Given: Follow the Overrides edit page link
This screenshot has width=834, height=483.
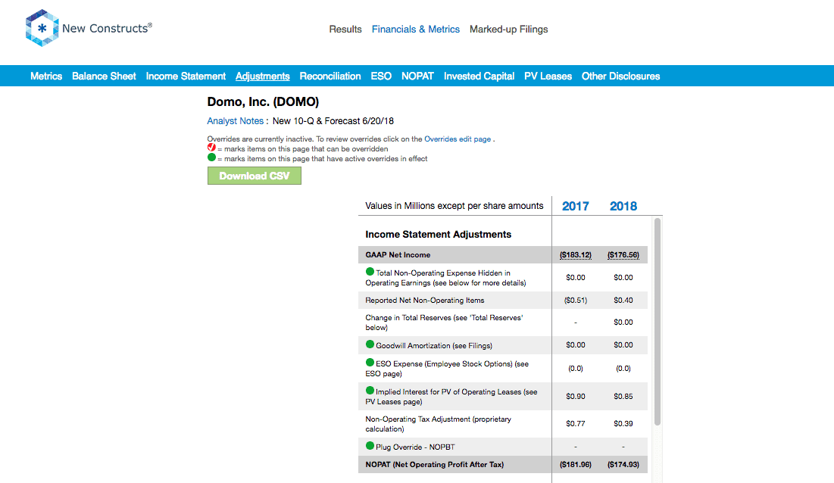Looking at the screenshot, I should click(x=458, y=139).
